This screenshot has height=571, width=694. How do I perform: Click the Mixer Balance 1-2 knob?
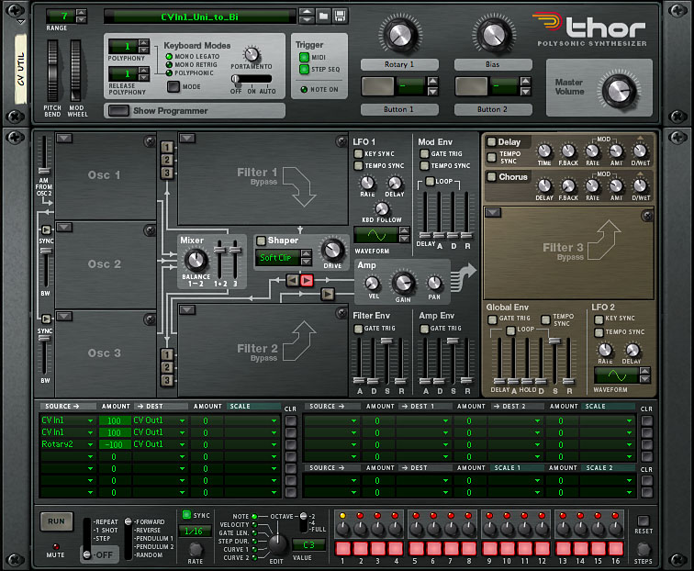(x=196, y=260)
